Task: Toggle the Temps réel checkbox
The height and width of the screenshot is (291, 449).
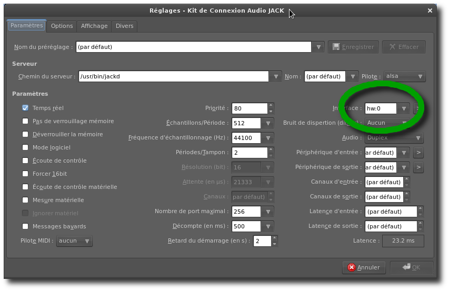Action: click(25, 108)
